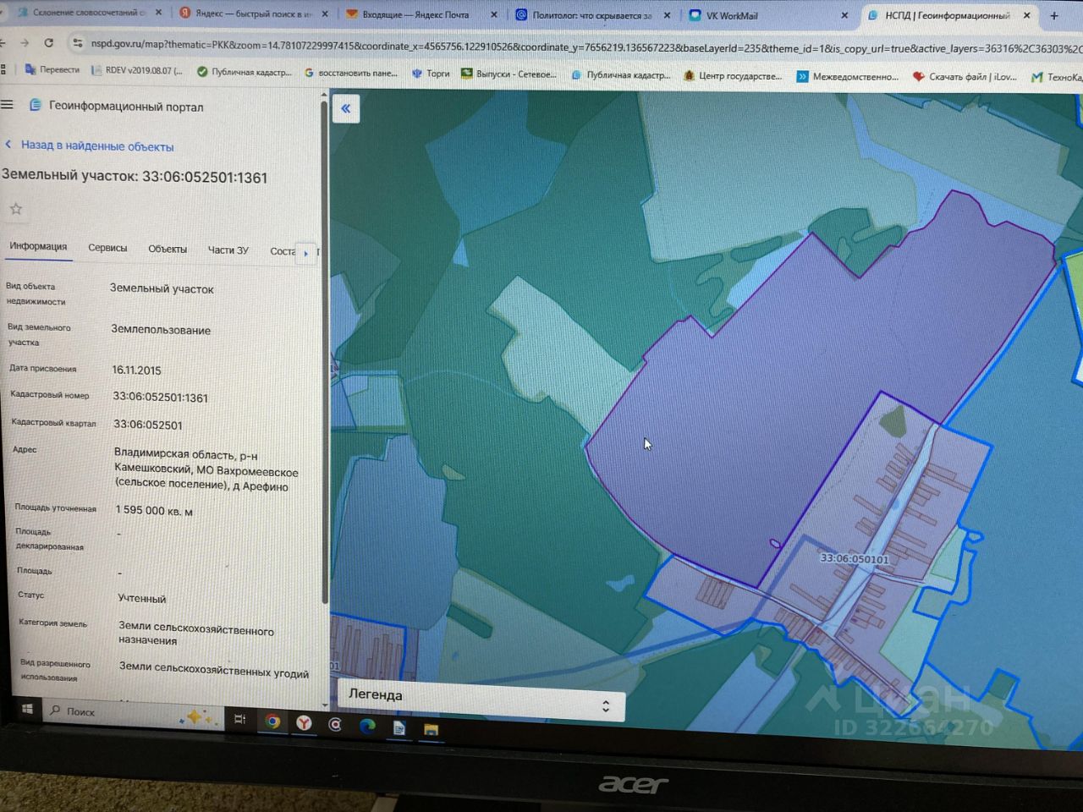Switch to the Сервисы tab
The height and width of the screenshot is (812, 1083).
[107, 248]
